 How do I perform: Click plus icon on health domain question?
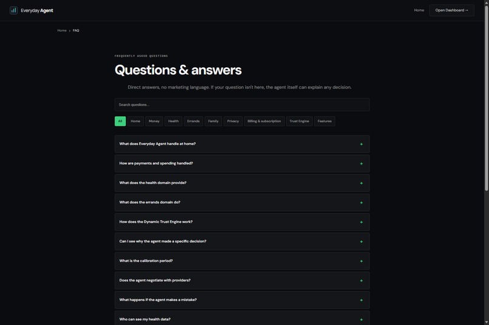[362, 183]
